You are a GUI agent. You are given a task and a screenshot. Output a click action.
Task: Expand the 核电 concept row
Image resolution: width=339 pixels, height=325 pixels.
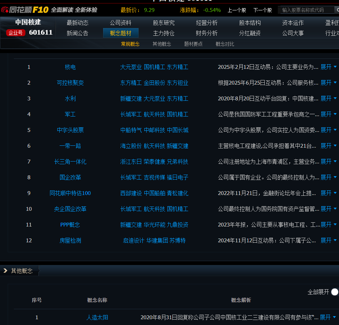pyautogui.click(x=328, y=67)
